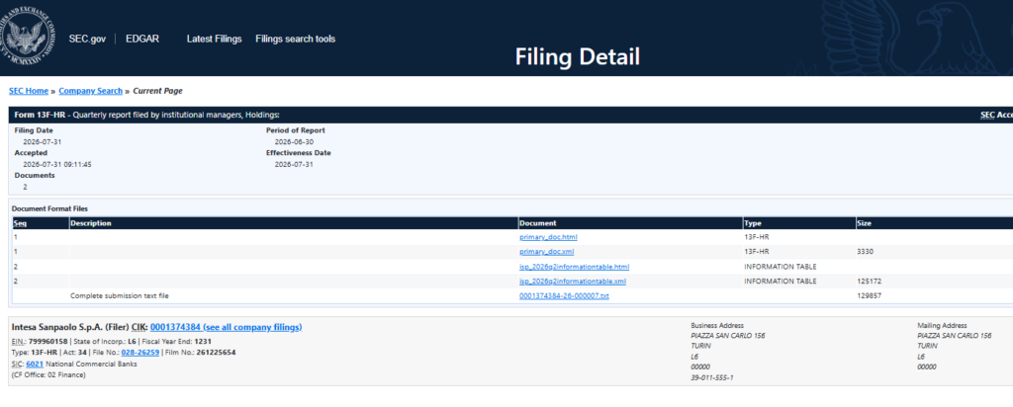This screenshot has height=407, width=1013.
Task: Open complete submission text file 0001374384-26-000007.txt
Action: (x=564, y=296)
